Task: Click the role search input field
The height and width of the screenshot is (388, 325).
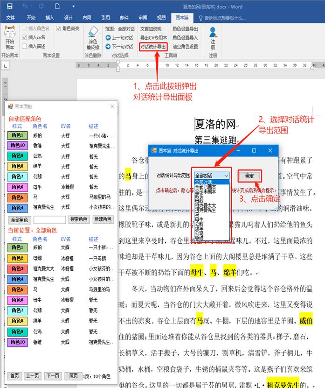Action: coord(50,220)
